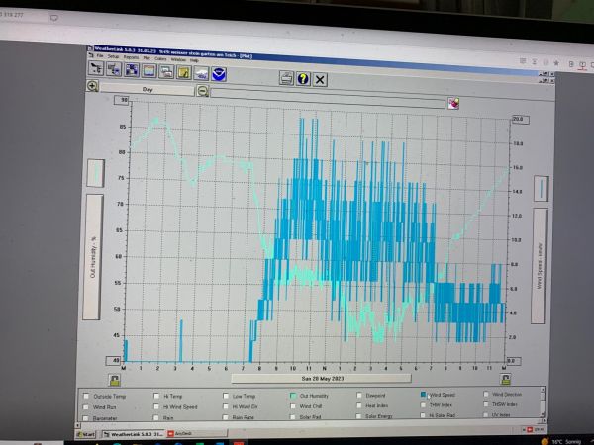The width and height of the screenshot is (594, 445).
Task: Click the Out Humidity left axis label bar
Action: coord(94,257)
